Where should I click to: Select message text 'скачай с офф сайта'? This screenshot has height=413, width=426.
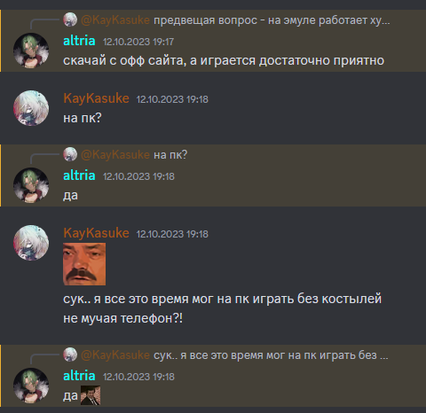pos(124,60)
